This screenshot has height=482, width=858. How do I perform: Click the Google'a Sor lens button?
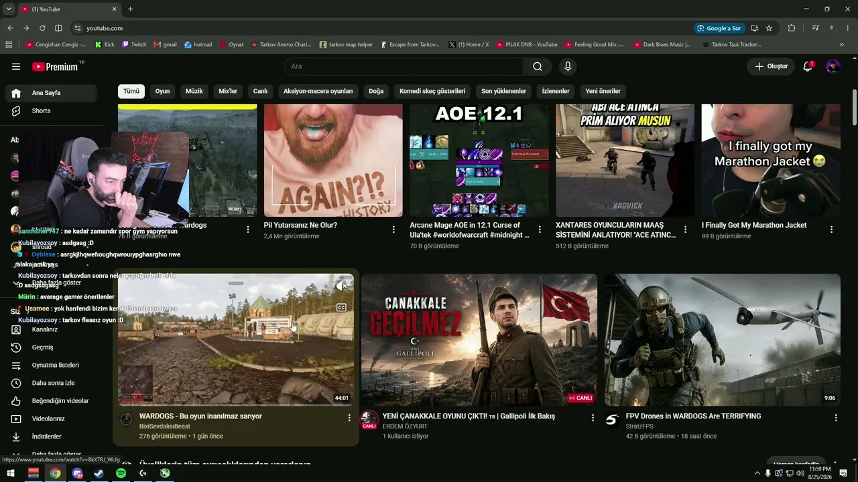[x=720, y=28]
